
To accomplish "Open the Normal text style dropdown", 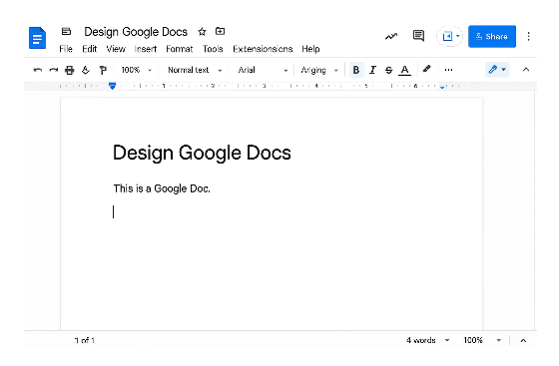I will click(x=195, y=70).
